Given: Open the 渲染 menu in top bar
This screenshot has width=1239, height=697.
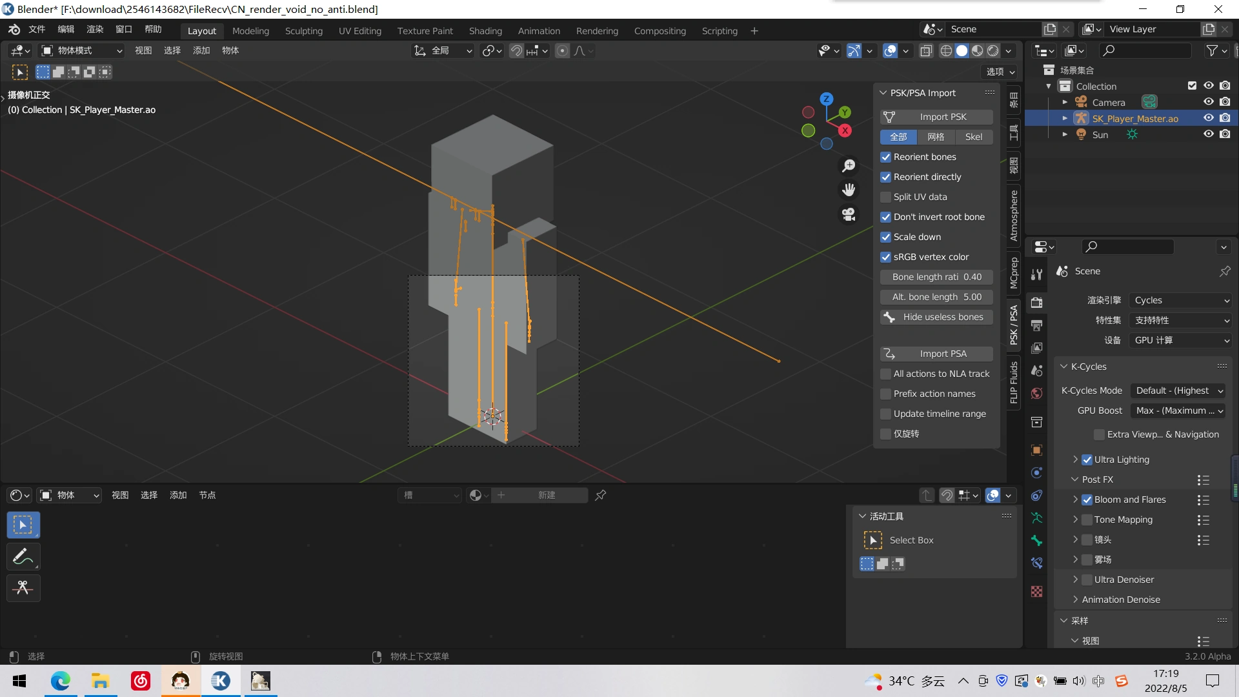Looking at the screenshot, I should point(95,30).
